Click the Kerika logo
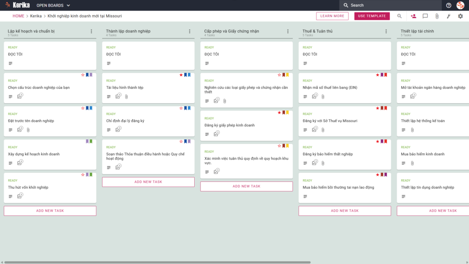 point(18,5)
